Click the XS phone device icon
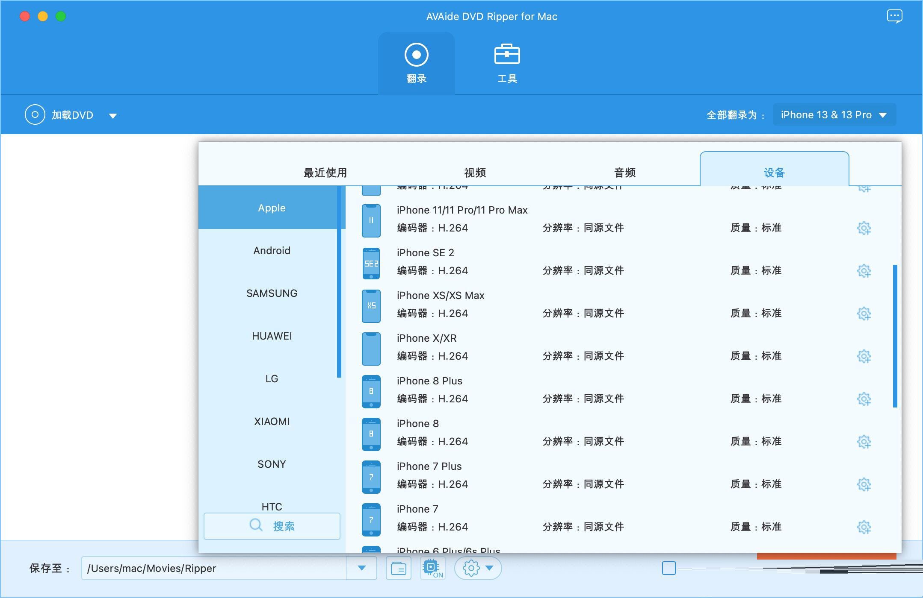Viewport: 923px width, 598px height. pyautogui.click(x=371, y=306)
